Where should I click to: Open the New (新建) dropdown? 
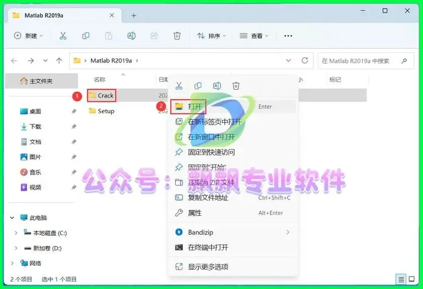28,36
